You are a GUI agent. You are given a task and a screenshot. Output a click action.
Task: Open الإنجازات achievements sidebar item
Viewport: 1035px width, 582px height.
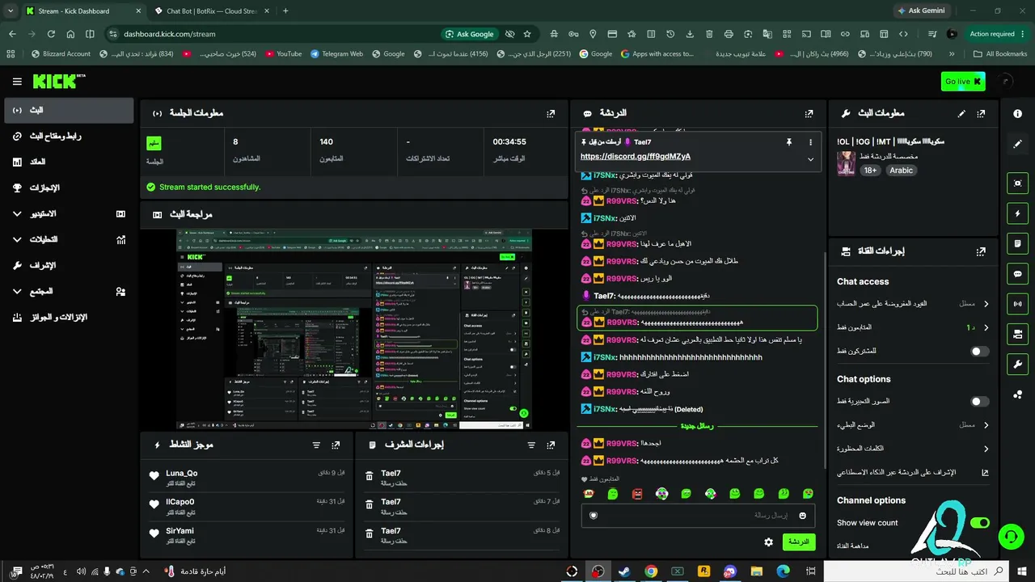69,188
